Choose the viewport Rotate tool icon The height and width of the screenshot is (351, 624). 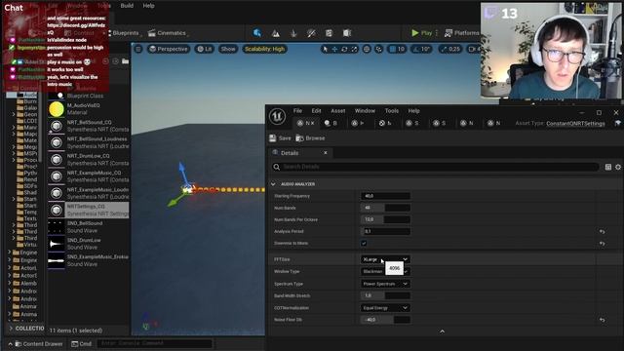[344, 49]
